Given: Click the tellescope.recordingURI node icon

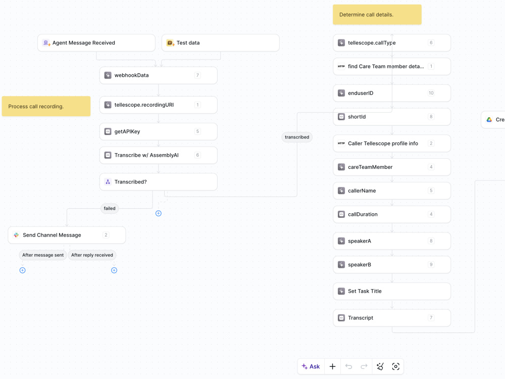Looking at the screenshot, I should [x=108, y=105].
